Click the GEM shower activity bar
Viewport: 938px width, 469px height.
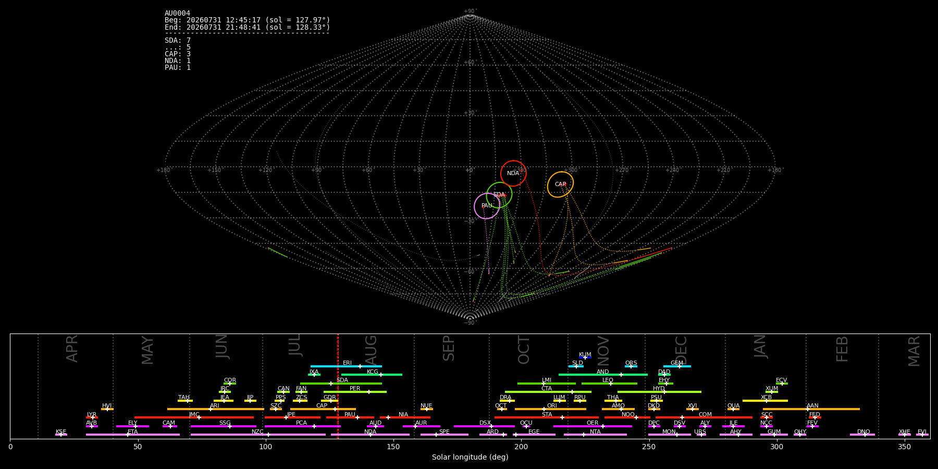[677, 366]
